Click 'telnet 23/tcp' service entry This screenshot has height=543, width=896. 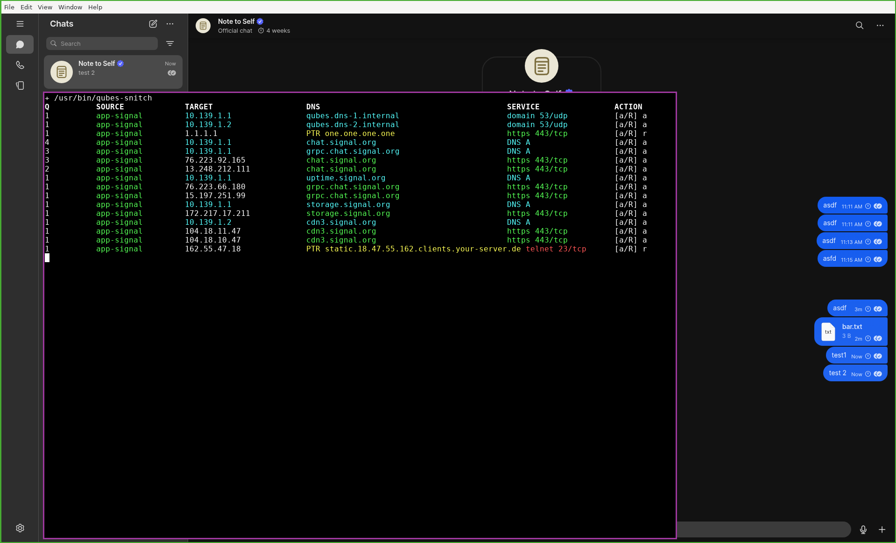pyautogui.click(x=556, y=249)
